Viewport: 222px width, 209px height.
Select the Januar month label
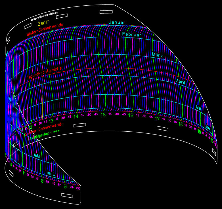coord(117,22)
